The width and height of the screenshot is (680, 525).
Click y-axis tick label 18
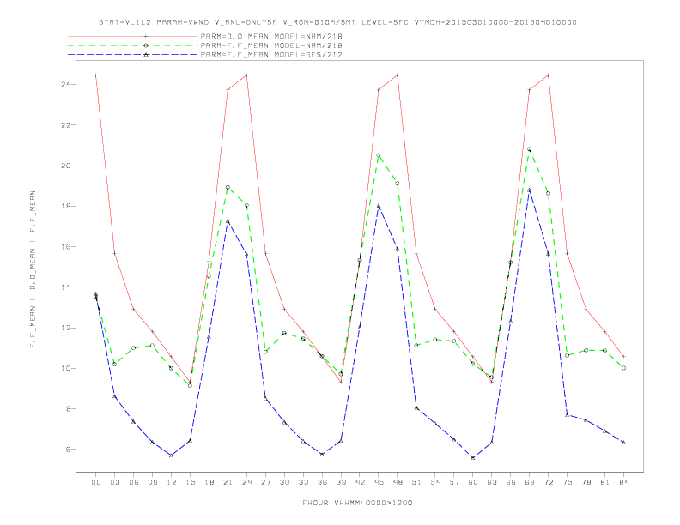66,206
